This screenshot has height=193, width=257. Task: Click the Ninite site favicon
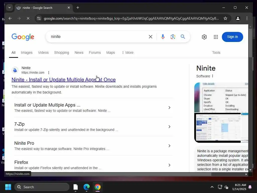pyautogui.click(x=15, y=70)
